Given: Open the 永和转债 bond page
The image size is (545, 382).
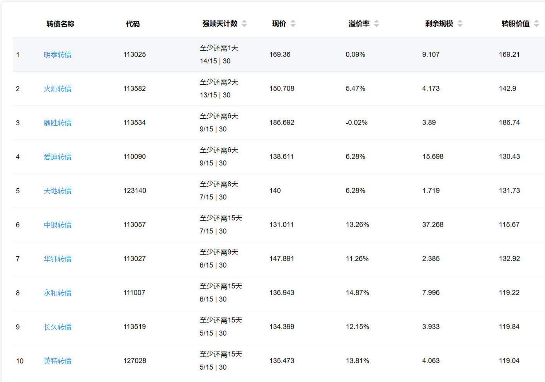Looking at the screenshot, I should pyautogui.click(x=58, y=293).
